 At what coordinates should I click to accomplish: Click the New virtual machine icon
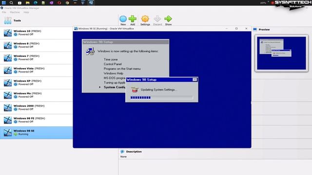coord(123,19)
